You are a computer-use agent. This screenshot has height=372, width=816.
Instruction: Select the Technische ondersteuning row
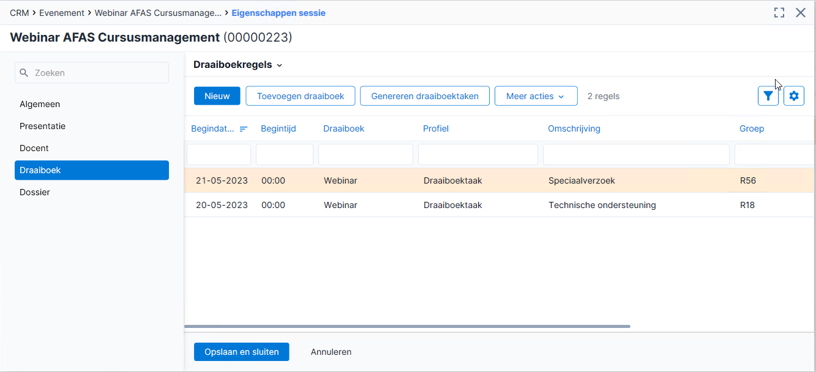[500, 205]
